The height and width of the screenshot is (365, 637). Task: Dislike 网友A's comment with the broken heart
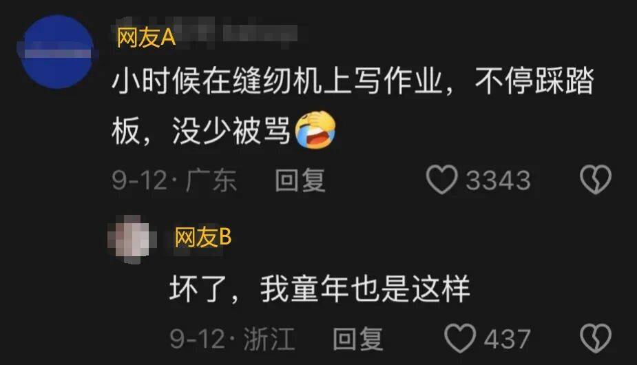click(x=595, y=180)
